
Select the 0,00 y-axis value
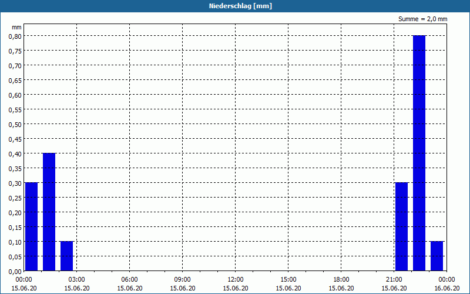[x=15, y=272]
